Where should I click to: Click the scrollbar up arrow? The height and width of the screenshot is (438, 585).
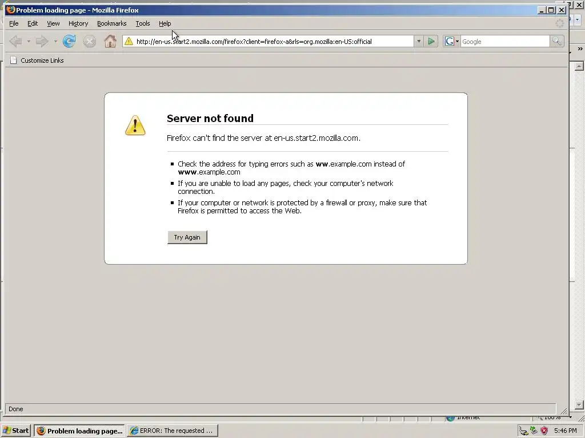tap(579, 66)
